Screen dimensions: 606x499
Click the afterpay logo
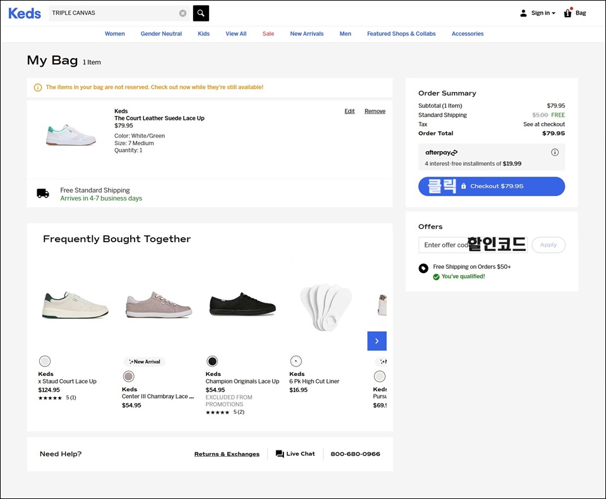click(x=441, y=153)
